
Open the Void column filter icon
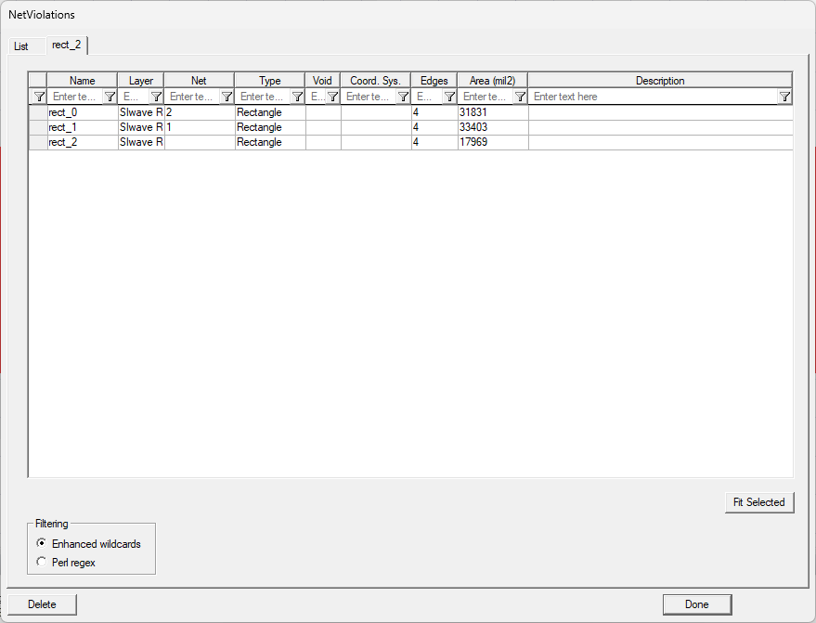pyautogui.click(x=333, y=97)
